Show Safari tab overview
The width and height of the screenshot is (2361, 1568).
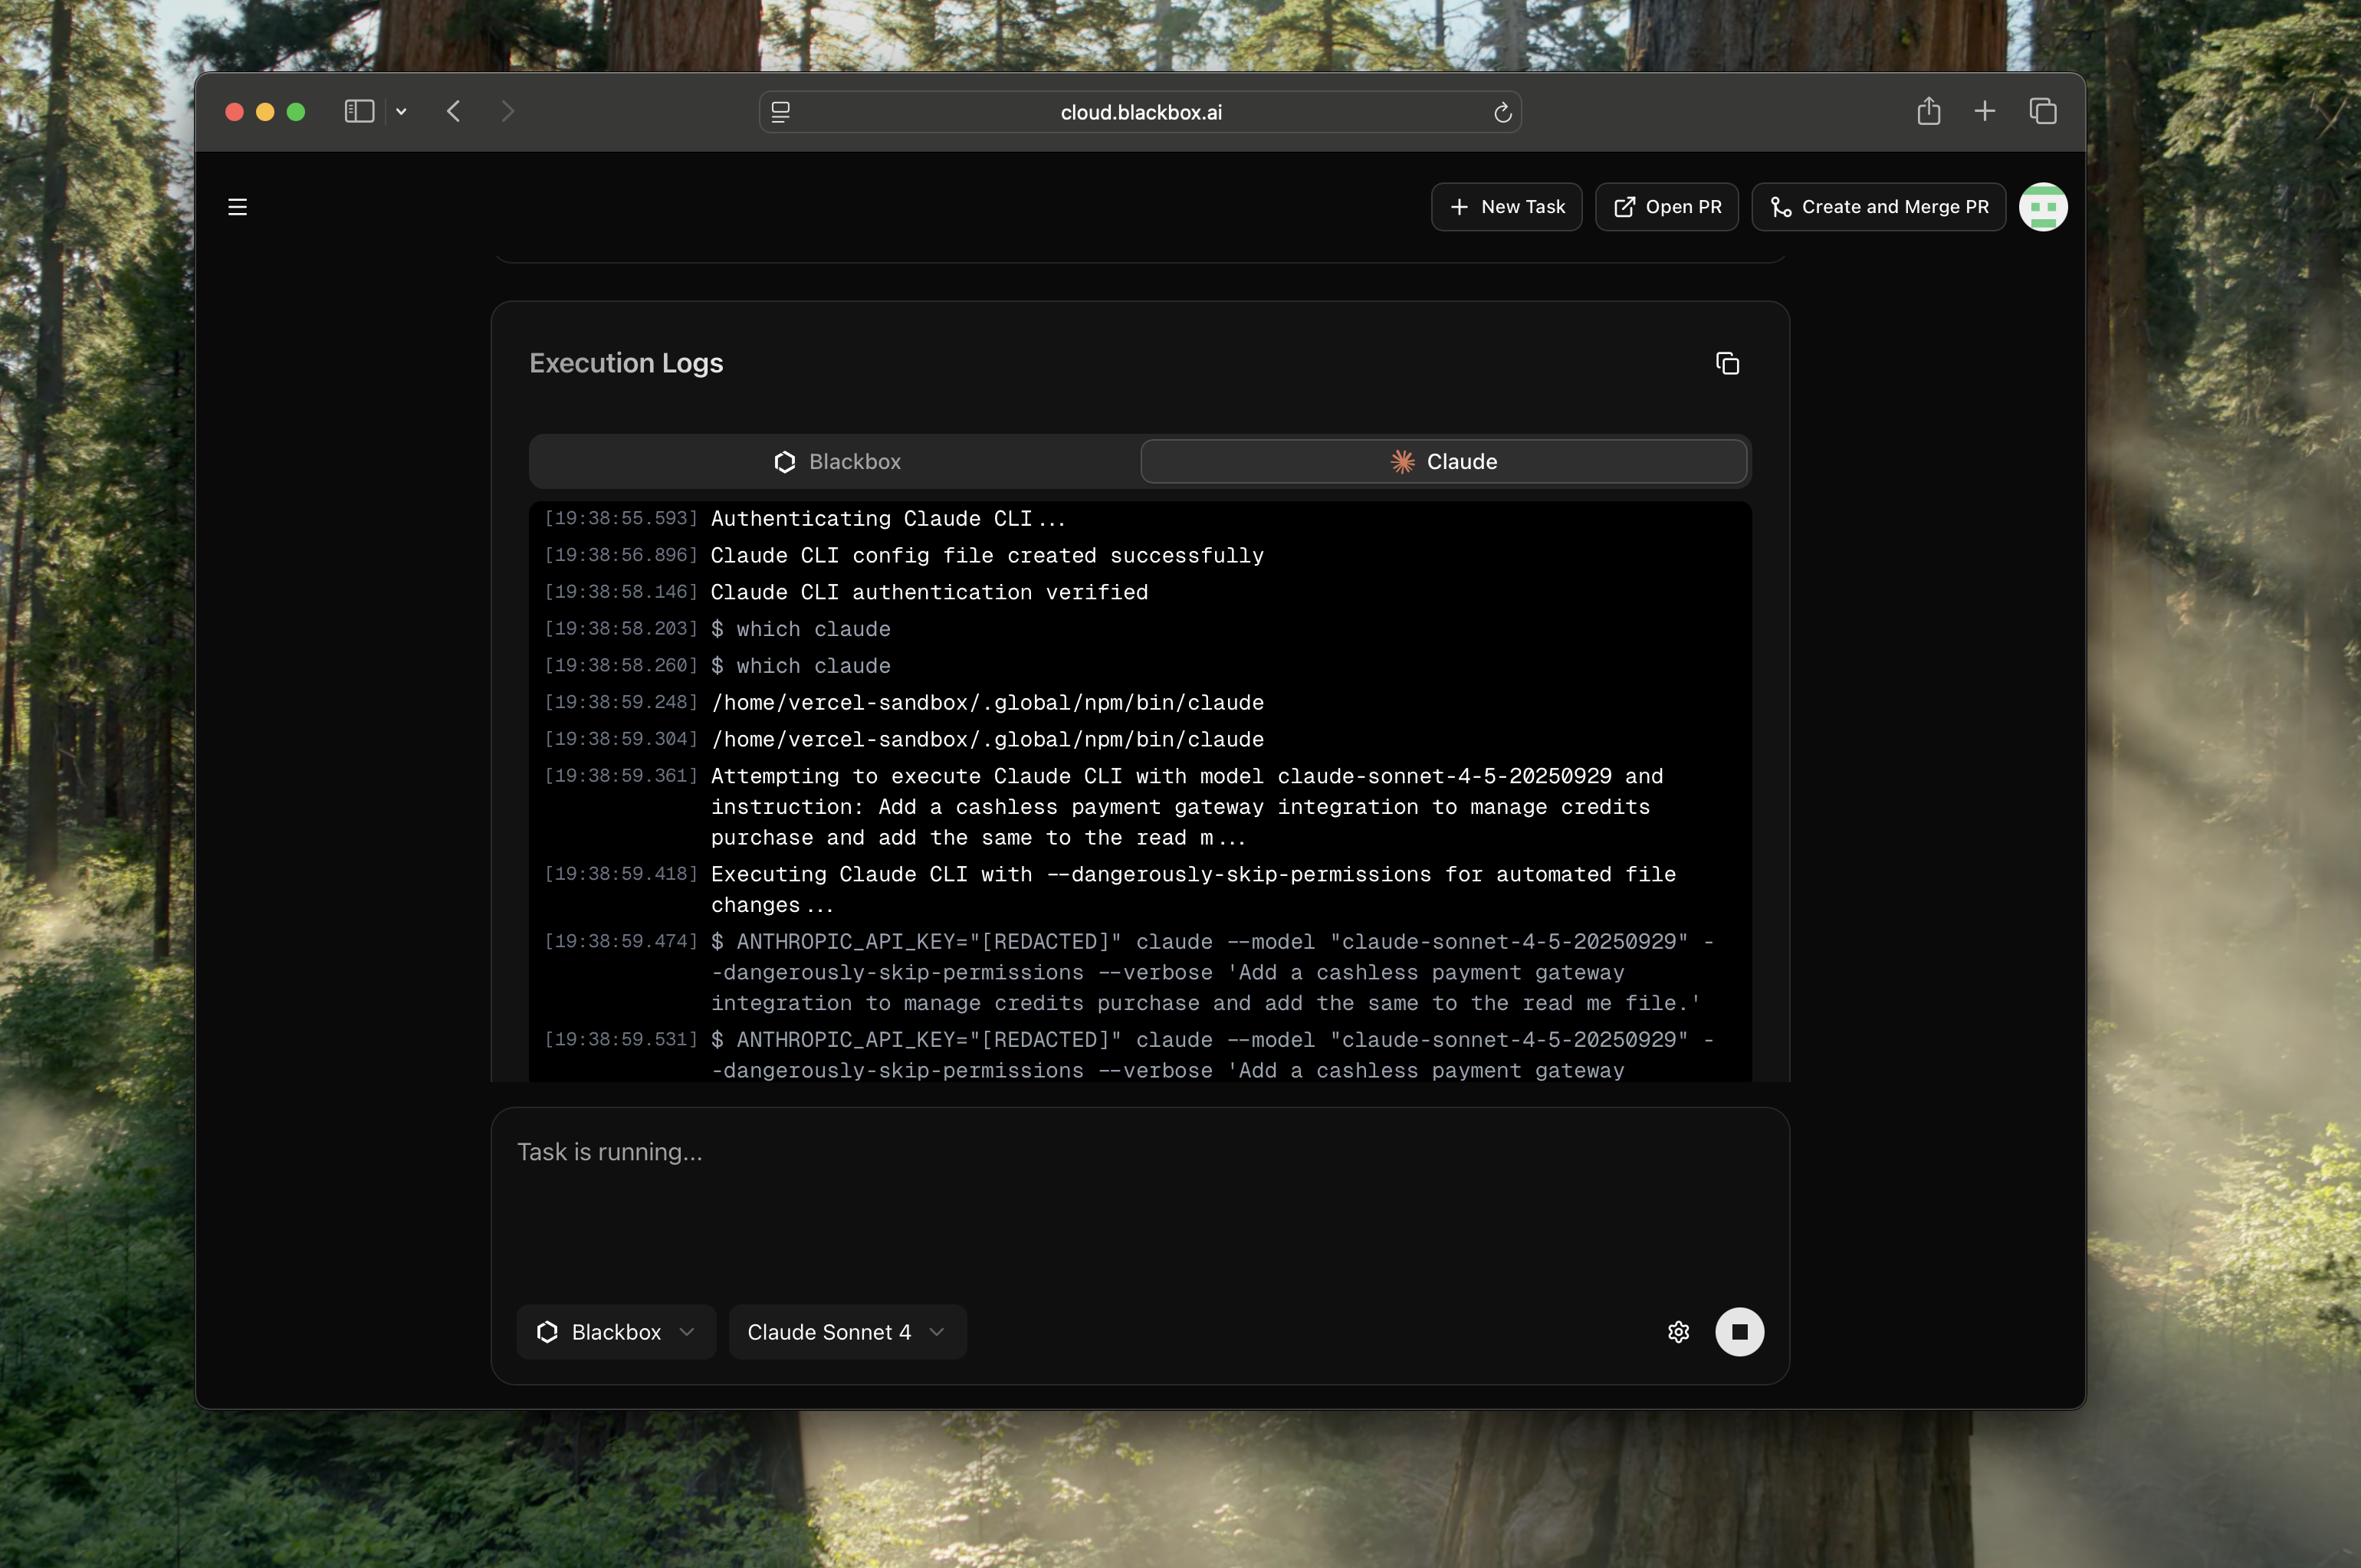(x=2042, y=111)
